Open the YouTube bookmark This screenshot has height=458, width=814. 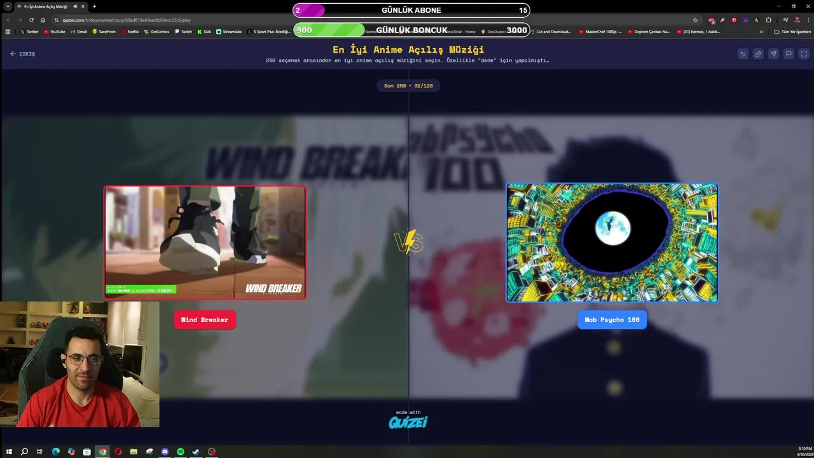tap(55, 31)
